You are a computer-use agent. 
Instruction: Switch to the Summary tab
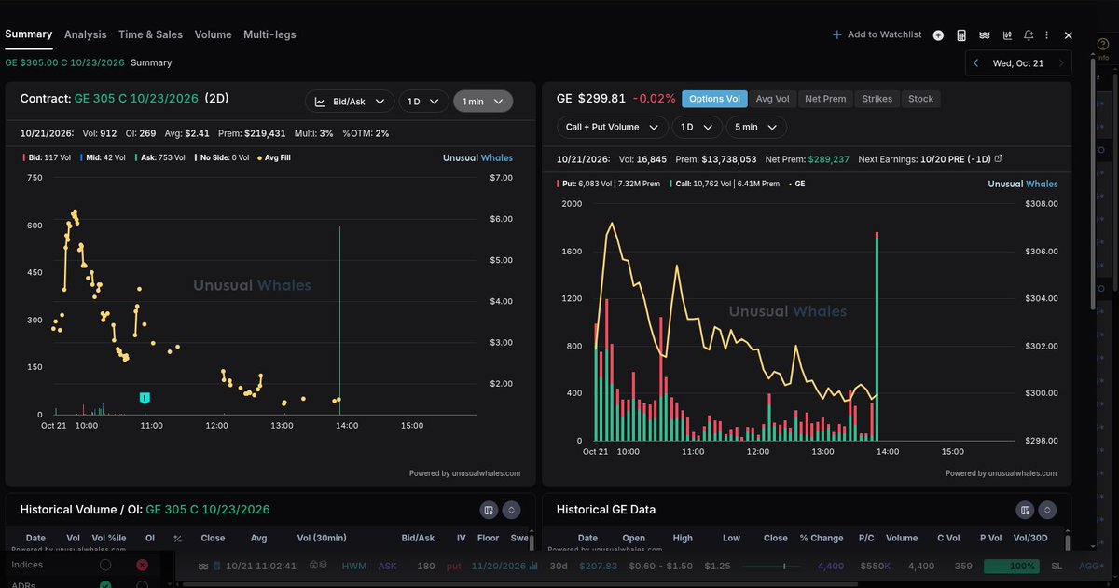click(28, 34)
